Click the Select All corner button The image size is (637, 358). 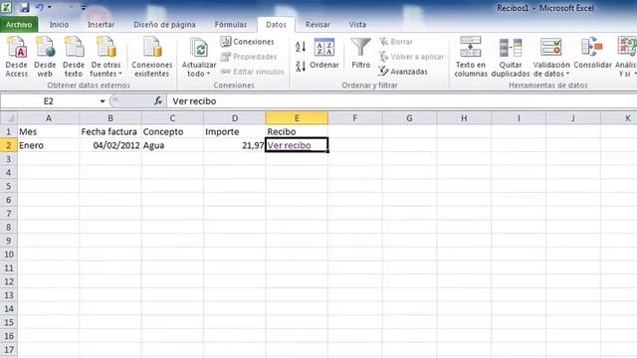(x=9, y=118)
